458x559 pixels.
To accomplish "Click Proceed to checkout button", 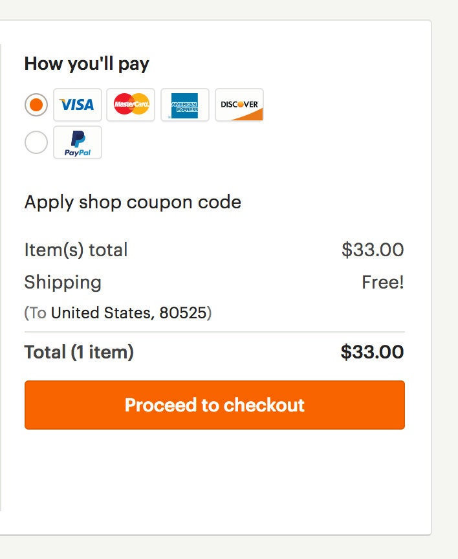I will click(x=215, y=404).
